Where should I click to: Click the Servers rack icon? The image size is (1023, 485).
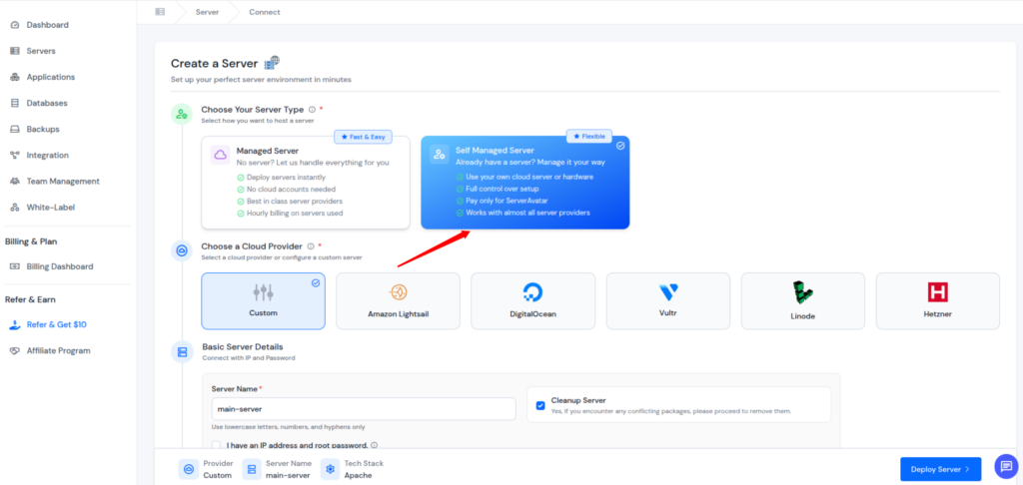pyautogui.click(x=15, y=51)
